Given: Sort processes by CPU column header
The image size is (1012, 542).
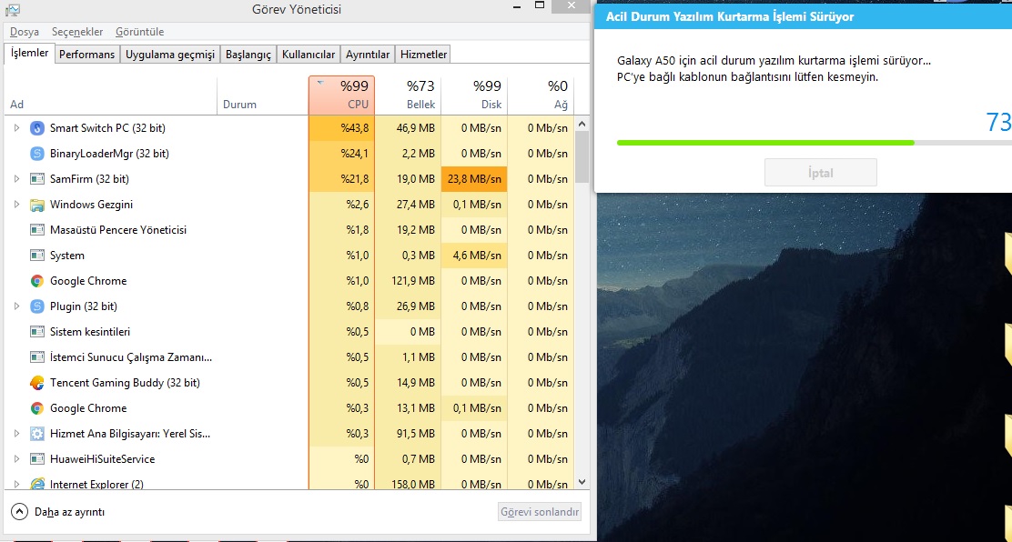Looking at the screenshot, I should [341, 95].
